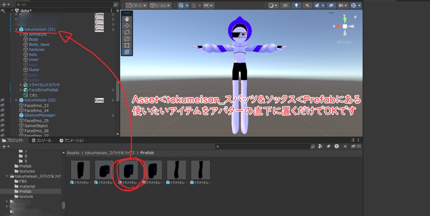Click the import error filter icon
Viewport: 430px width, 216px height.
tap(336, 146)
